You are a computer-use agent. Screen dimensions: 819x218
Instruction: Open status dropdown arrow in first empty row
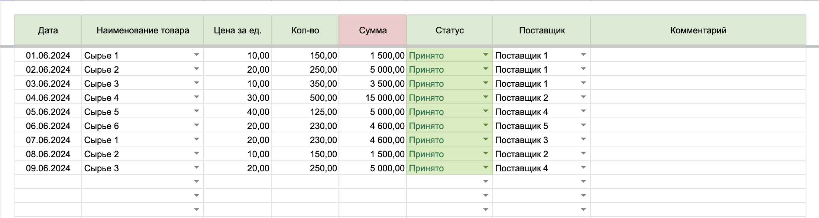485,181
